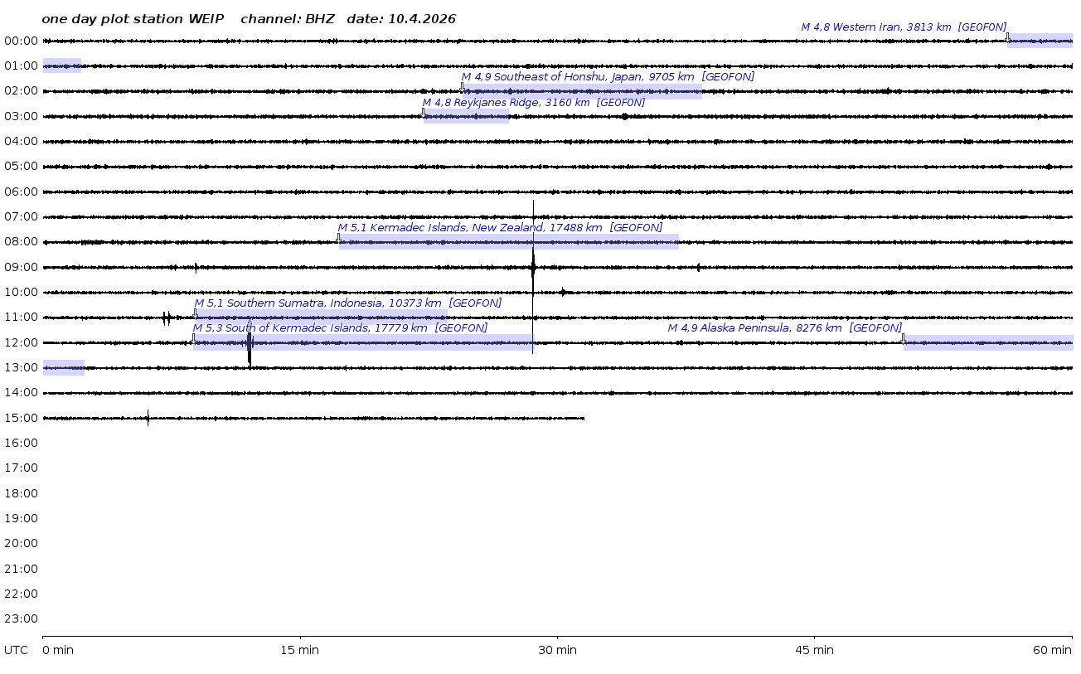
Task: Select the M 5,3 South of Kermadec Islands label
Action: pos(340,328)
